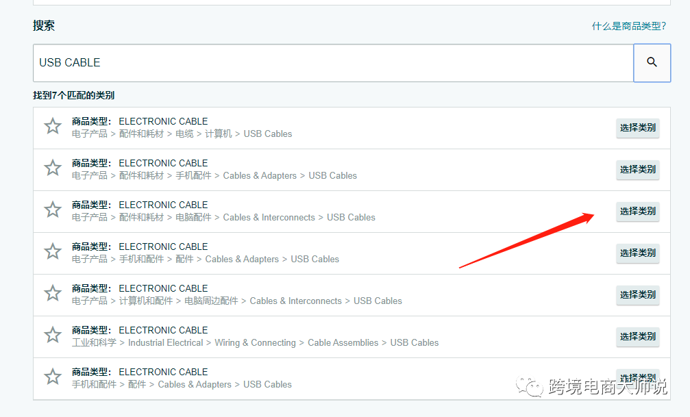Star the 计算机和配件 > 电脑周边配件 row
The height and width of the screenshot is (417, 690).
53,293
